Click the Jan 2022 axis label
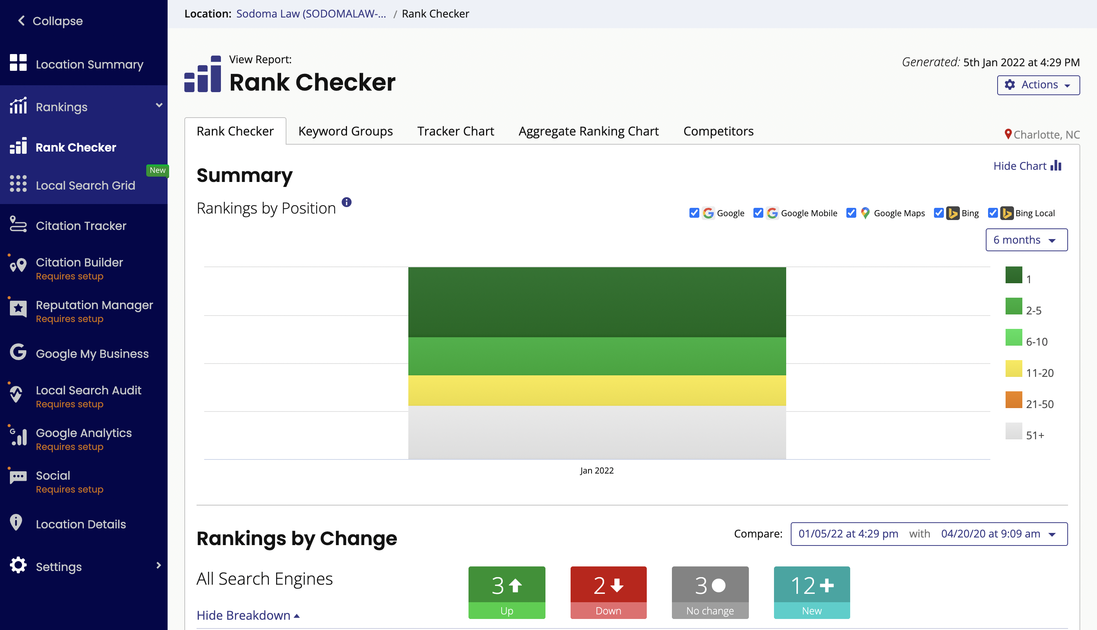 (596, 471)
